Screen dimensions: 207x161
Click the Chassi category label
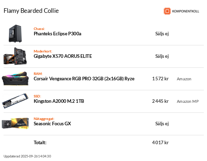39,29
